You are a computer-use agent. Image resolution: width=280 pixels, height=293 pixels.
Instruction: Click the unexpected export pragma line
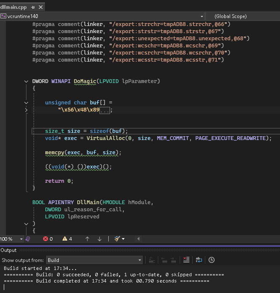pyautogui.click(x=141, y=39)
